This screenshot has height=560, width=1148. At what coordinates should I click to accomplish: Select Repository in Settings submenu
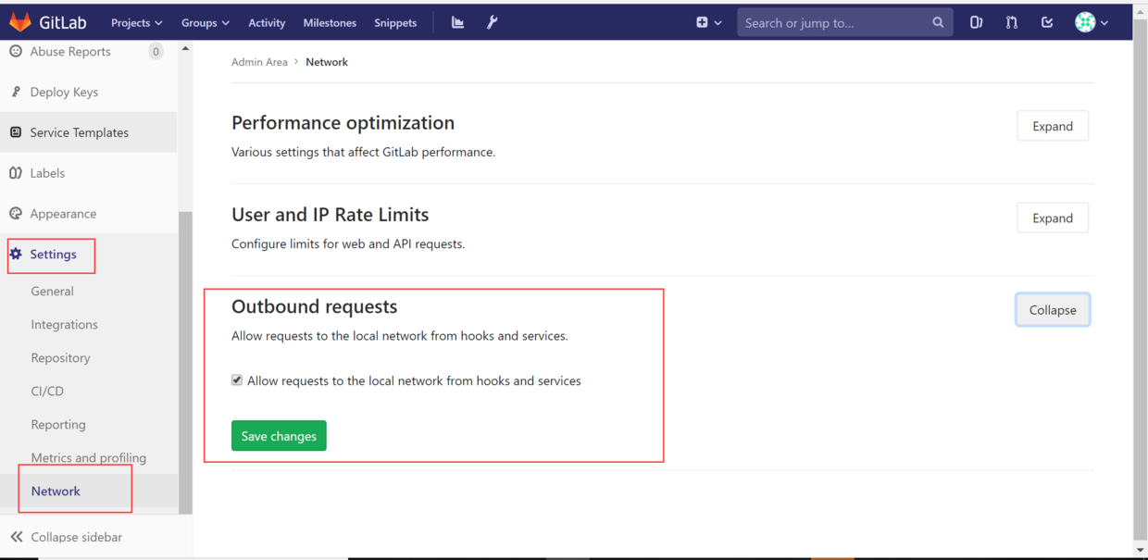[x=60, y=357]
